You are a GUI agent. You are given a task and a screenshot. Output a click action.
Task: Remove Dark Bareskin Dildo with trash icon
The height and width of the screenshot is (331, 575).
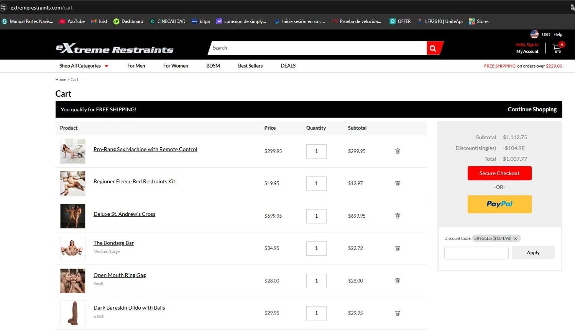coord(398,313)
